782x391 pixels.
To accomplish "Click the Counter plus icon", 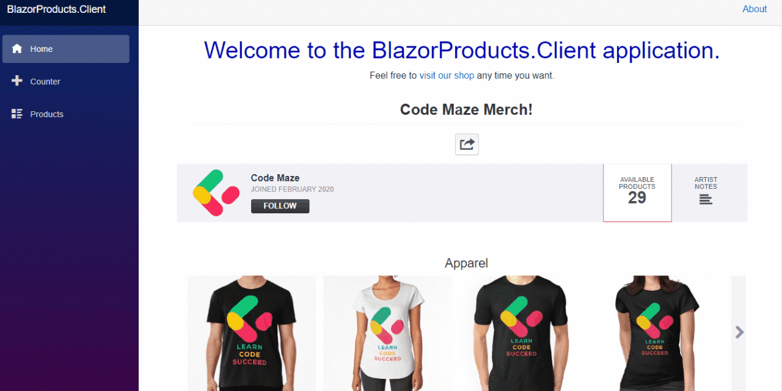I will [x=17, y=81].
